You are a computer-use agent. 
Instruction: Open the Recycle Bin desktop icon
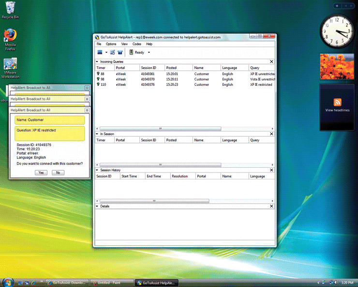(x=10, y=10)
